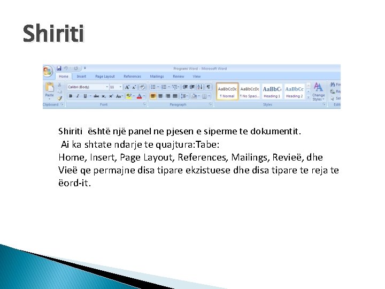This screenshot has height=289, width=385.
Task: Apply bullet list
Action: pyautogui.click(x=153, y=87)
